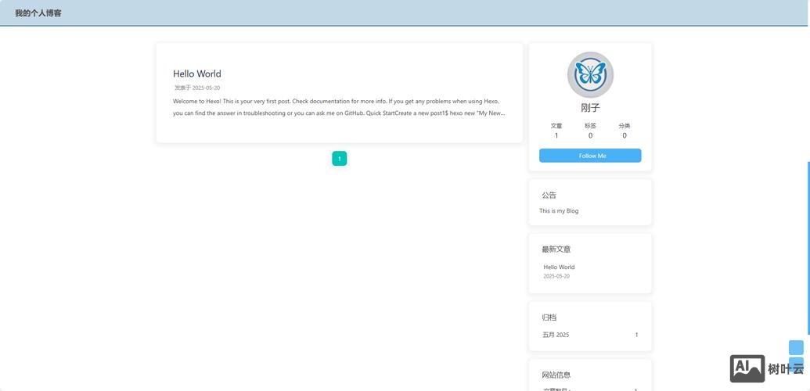Click the 归档 card heading

coord(549,317)
